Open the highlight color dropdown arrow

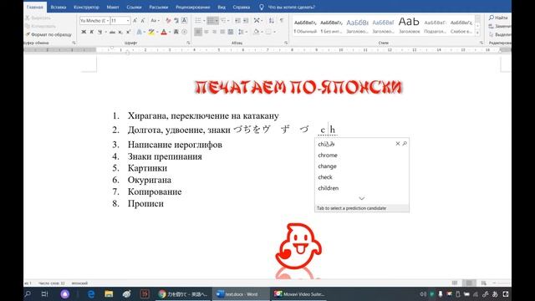point(157,32)
